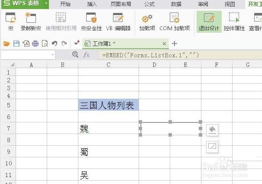This screenshot has width=262, height=184.
Task: Switch to the 开发工具 ribbon tab
Action: [x=255, y=4]
